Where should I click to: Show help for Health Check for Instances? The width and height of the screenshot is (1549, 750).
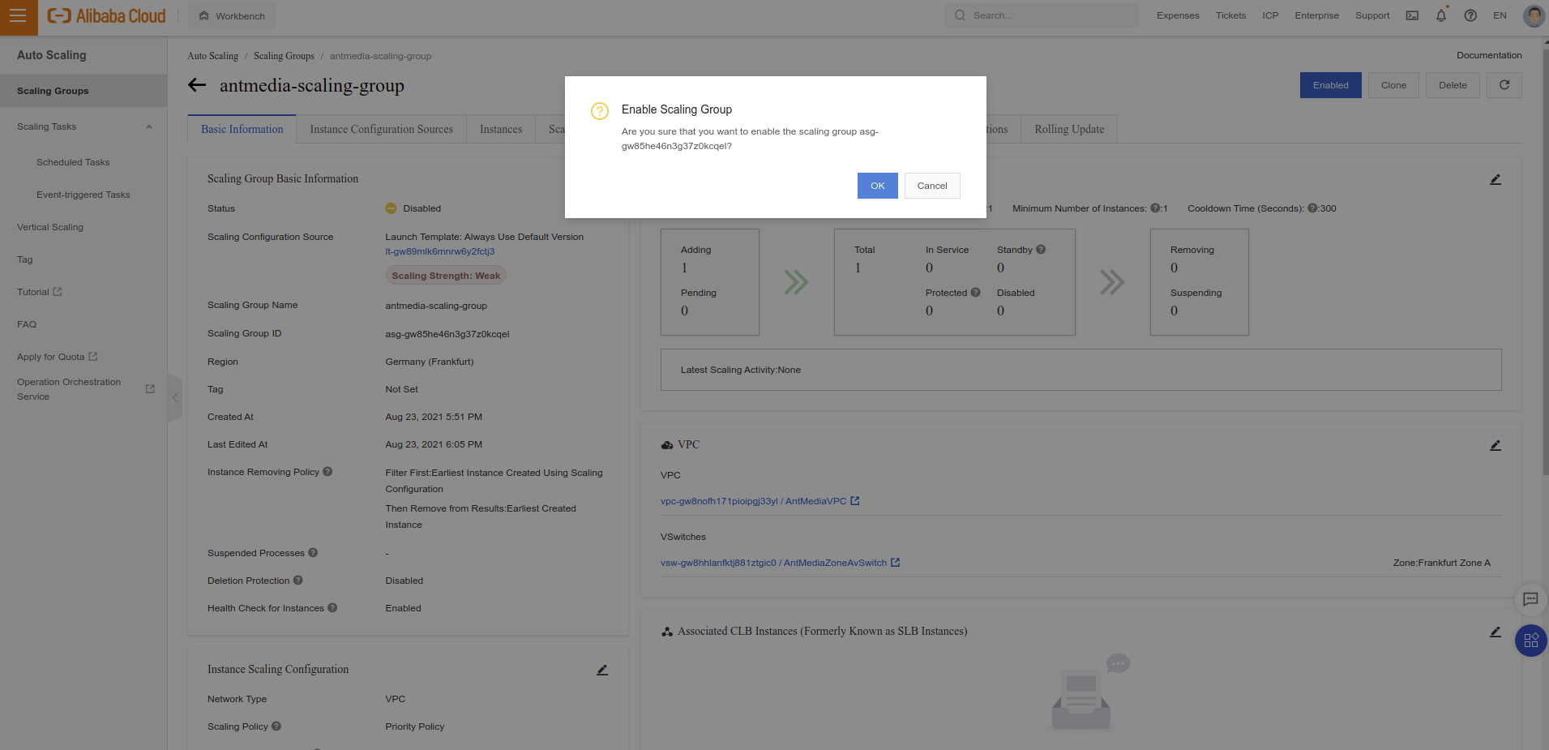point(332,608)
